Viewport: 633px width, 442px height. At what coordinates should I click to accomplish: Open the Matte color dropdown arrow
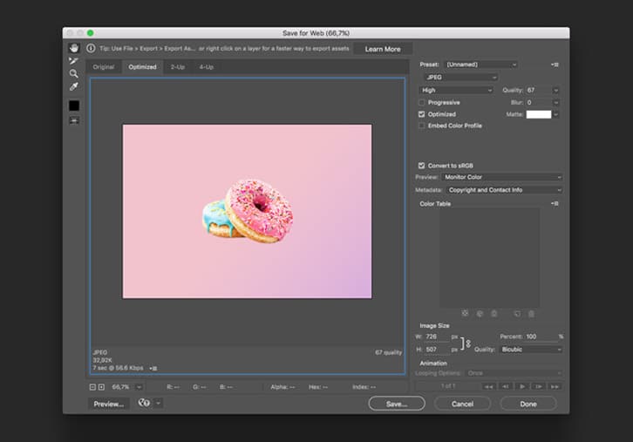click(556, 114)
